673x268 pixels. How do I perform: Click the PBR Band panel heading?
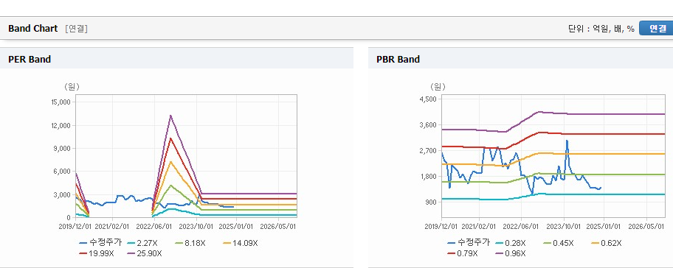point(398,59)
